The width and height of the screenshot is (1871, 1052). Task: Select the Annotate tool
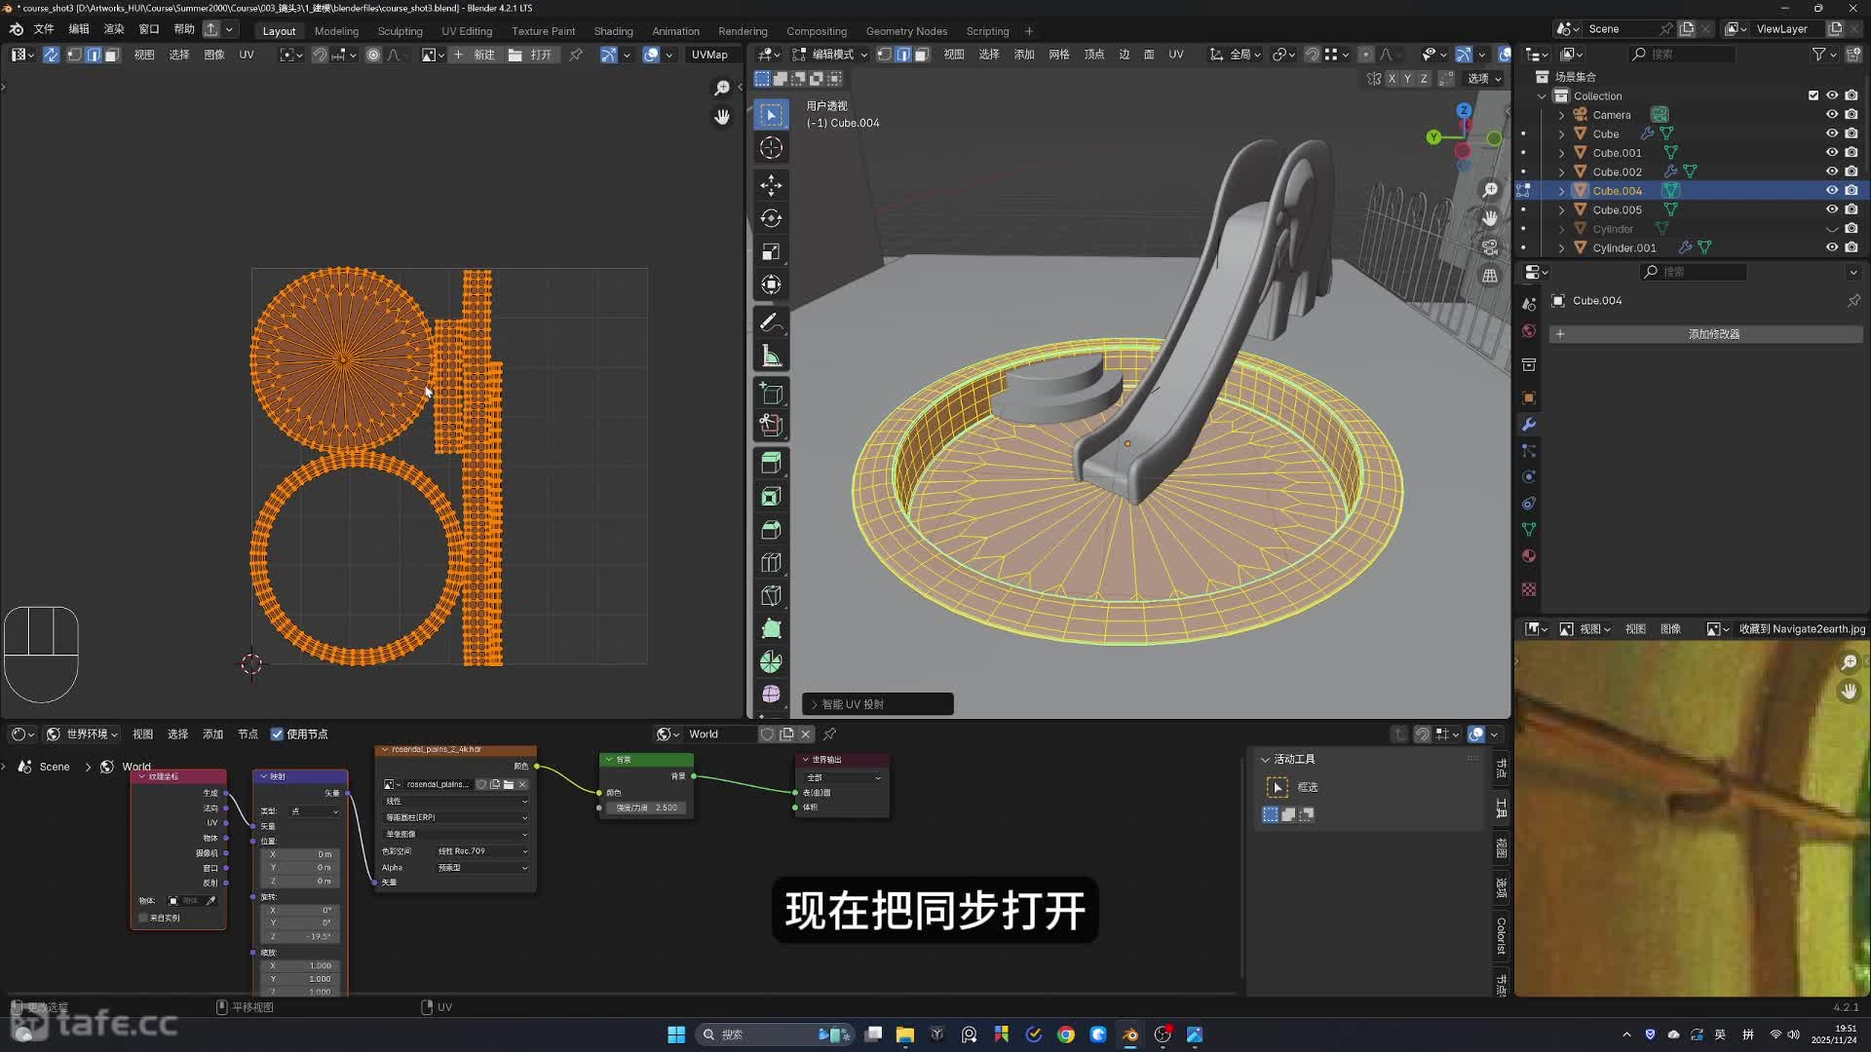tap(771, 321)
